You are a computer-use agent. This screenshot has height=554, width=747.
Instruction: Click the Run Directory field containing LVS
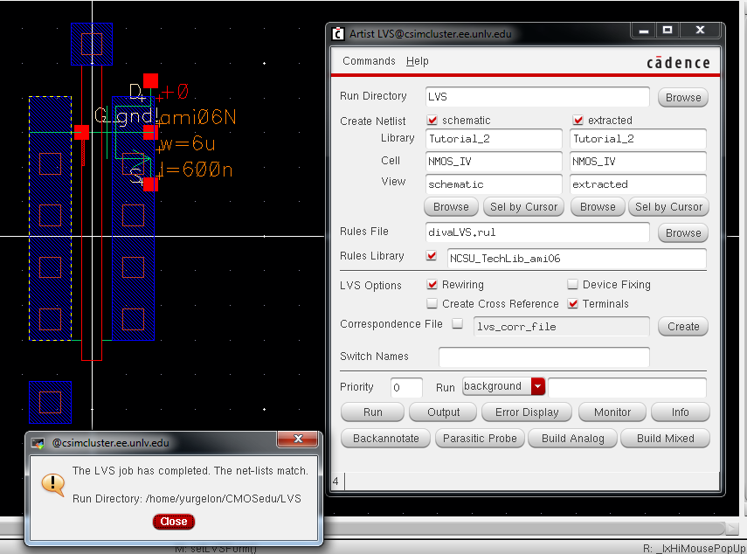537,97
